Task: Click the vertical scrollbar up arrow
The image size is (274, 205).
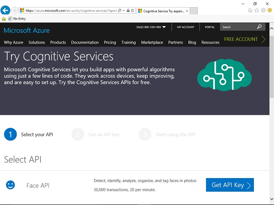Action: 271,29
